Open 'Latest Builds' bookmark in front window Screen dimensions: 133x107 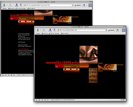pos(65,33)
